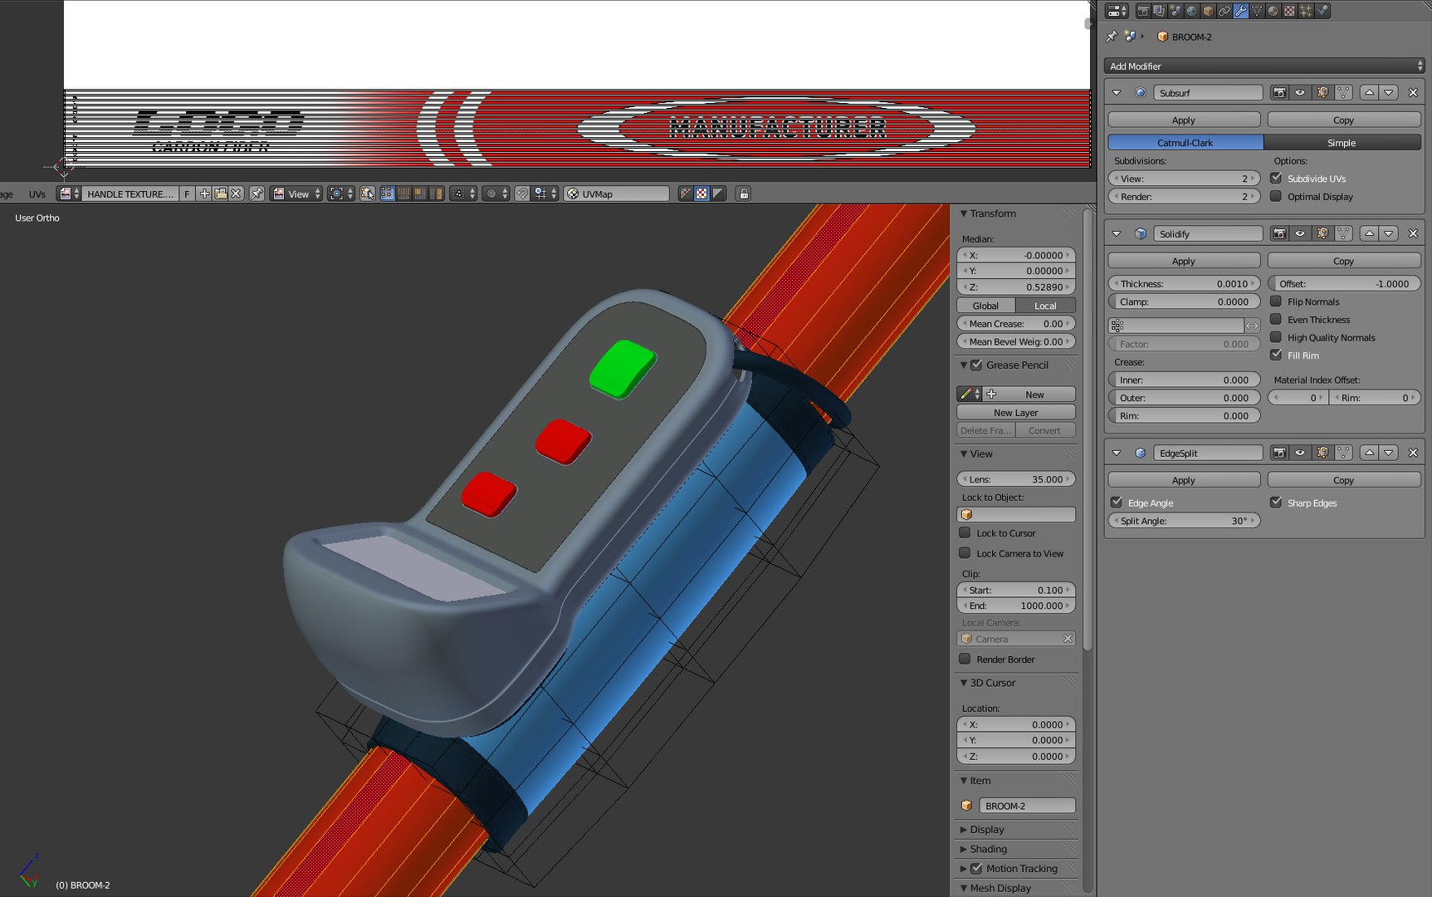Image resolution: width=1432 pixels, height=897 pixels.
Task: Toggle Solidify render visibility camera icon
Action: click(x=1280, y=234)
